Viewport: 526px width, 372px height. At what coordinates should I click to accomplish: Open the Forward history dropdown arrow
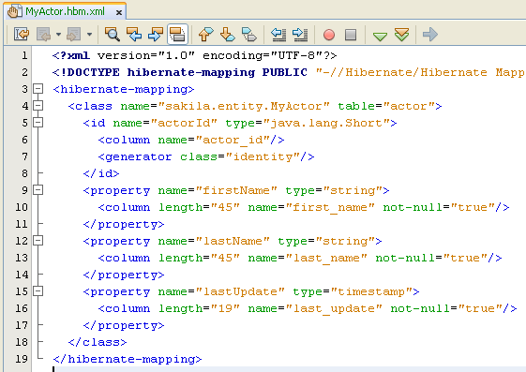(x=89, y=34)
